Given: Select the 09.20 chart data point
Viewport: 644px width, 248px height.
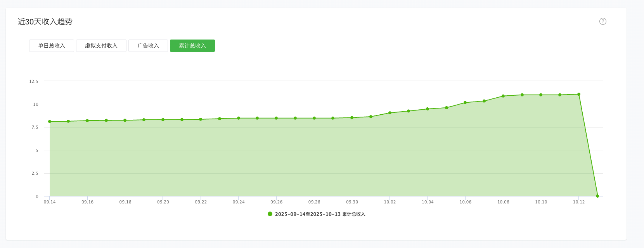Looking at the screenshot, I should pyautogui.click(x=163, y=120).
